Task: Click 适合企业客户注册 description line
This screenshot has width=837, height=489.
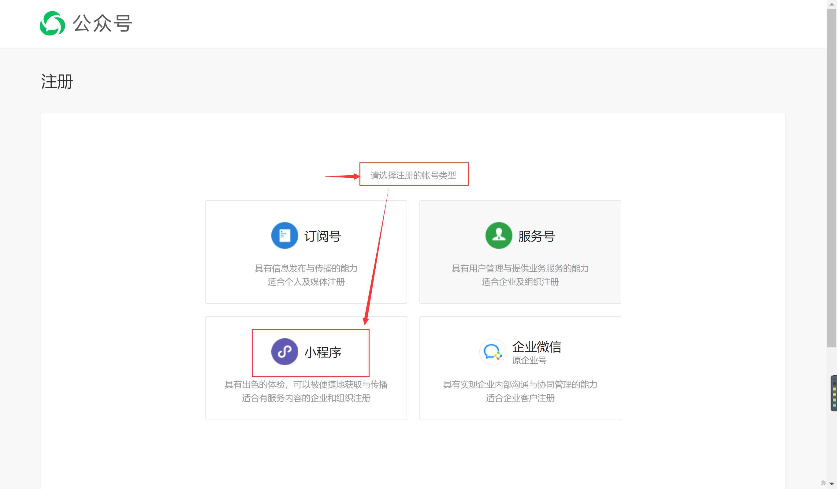Action: coord(520,398)
